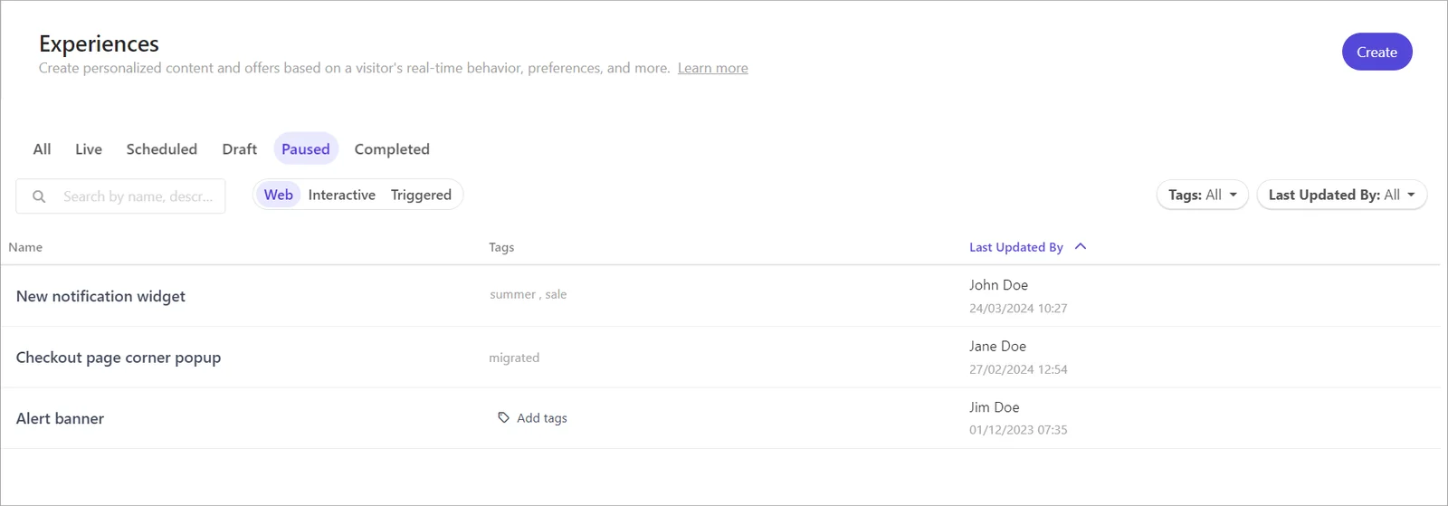
Task: Select the Draft tab
Action: point(240,149)
